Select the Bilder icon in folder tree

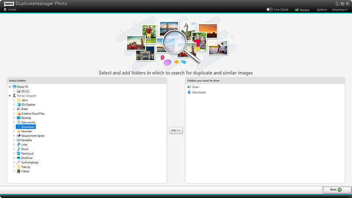tap(19, 109)
